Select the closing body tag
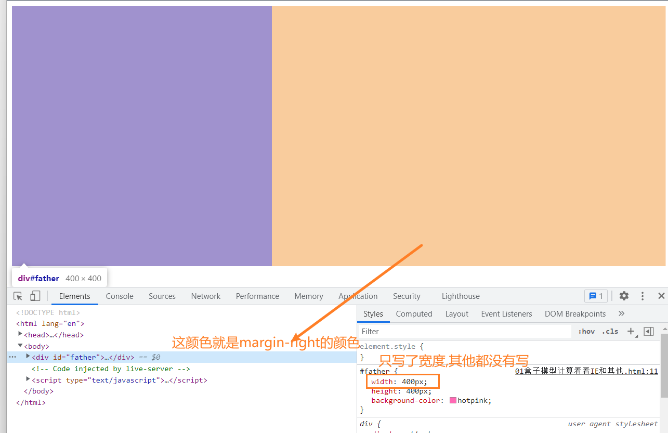668x433 pixels. pyautogui.click(x=38, y=391)
